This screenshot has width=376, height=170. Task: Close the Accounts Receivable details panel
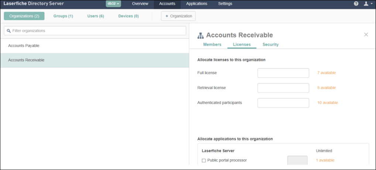click(x=366, y=35)
